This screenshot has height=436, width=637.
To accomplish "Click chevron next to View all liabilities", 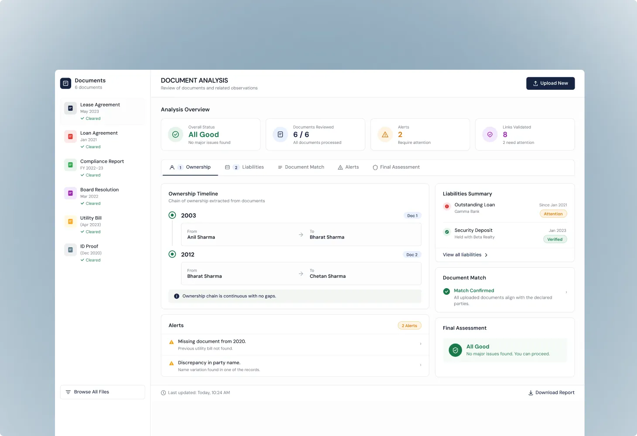I will [486, 255].
